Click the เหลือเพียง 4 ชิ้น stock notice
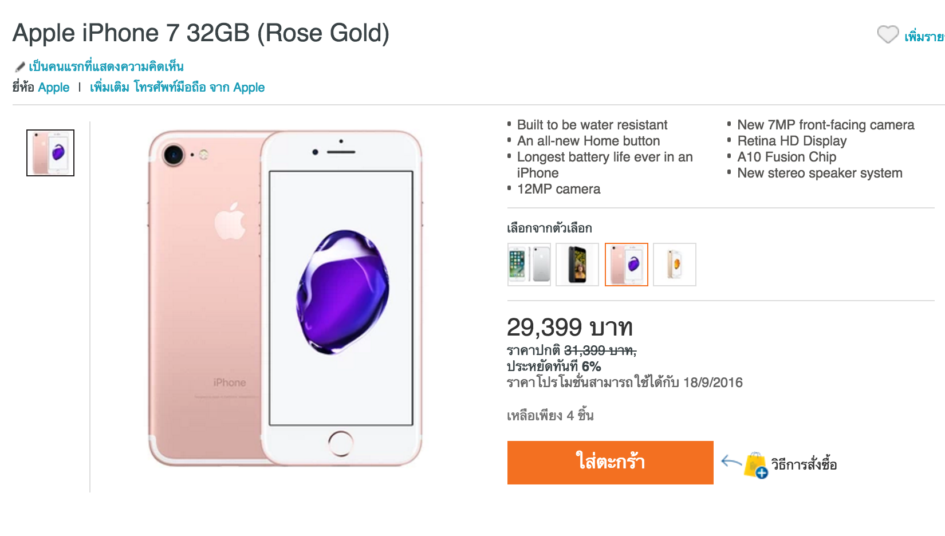This screenshot has height=536, width=945. click(550, 416)
